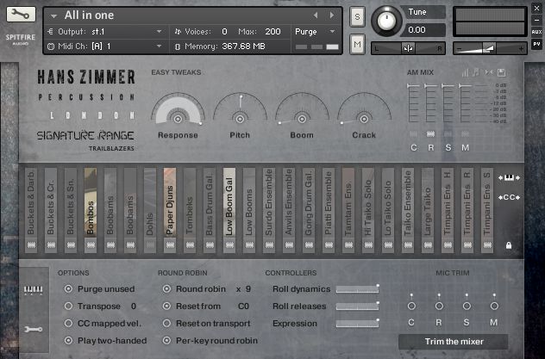
Task: Solo the instrument with the S button
Action: click(x=357, y=16)
